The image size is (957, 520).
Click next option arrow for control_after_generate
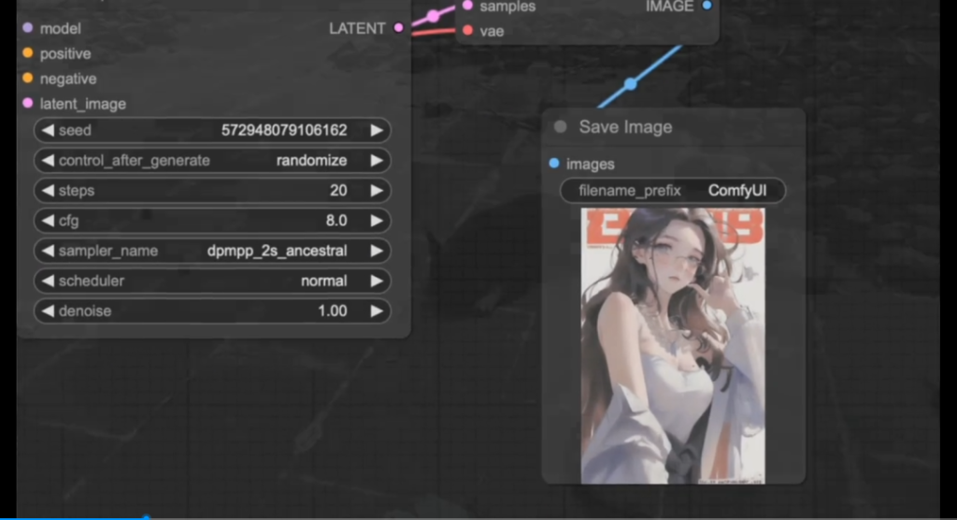pyautogui.click(x=377, y=160)
